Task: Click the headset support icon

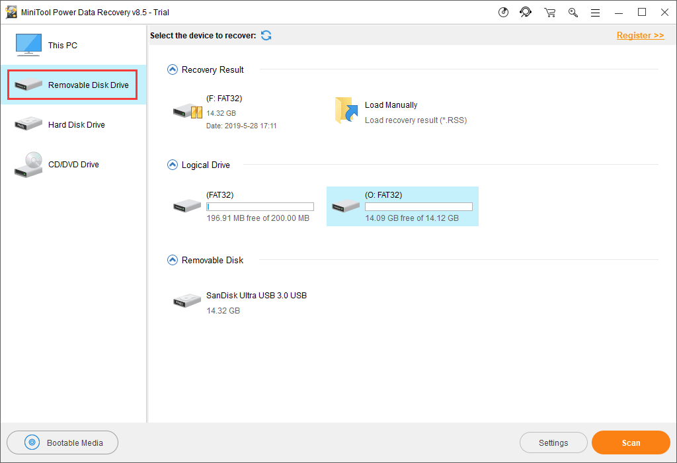Action: [526, 12]
